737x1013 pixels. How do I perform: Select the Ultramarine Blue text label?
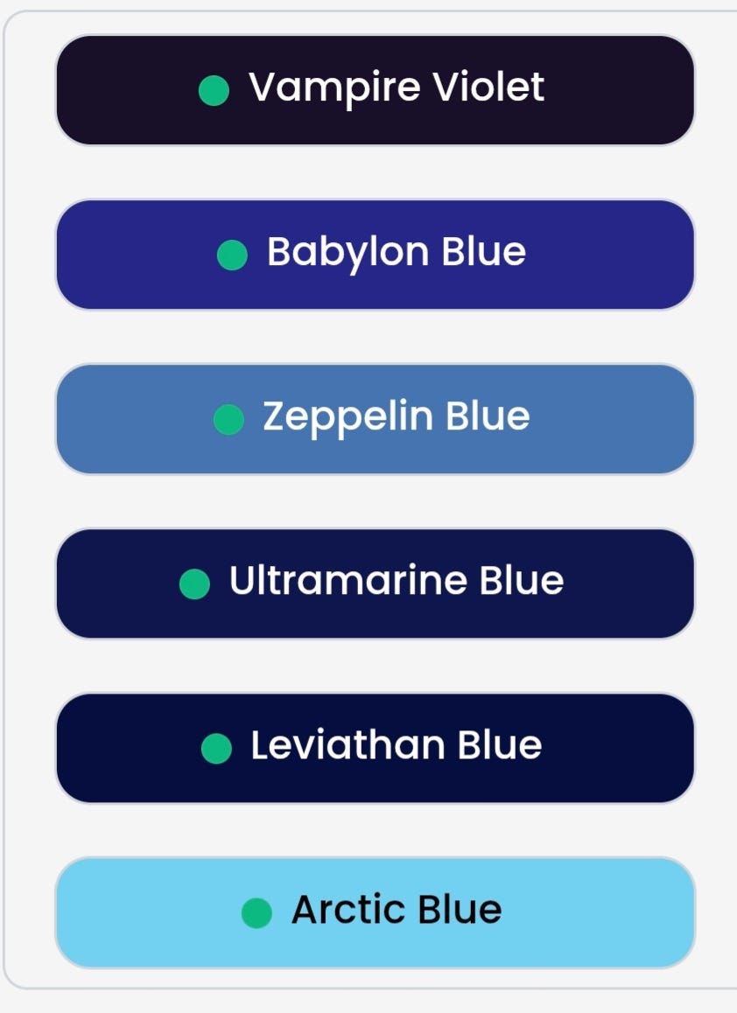point(396,581)
